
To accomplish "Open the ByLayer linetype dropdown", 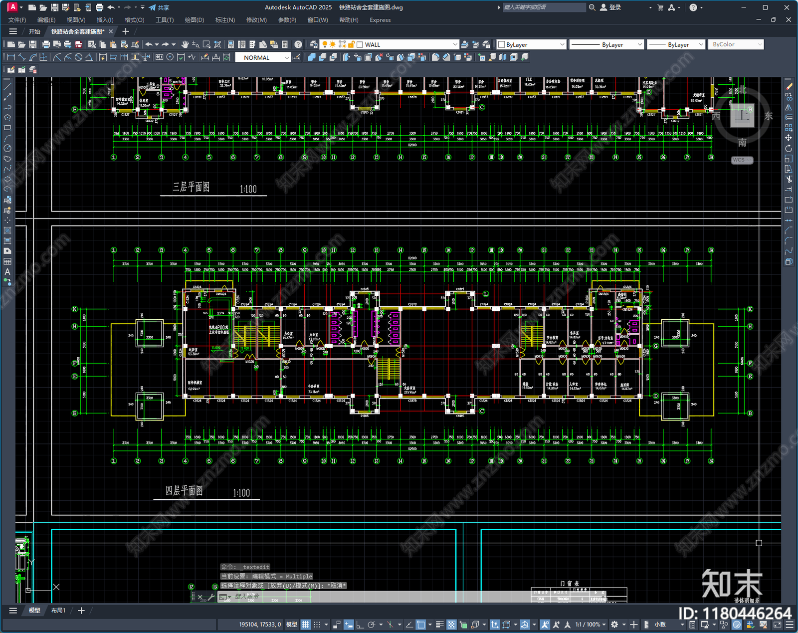I will pyautogui.click(x=639, y=44).
